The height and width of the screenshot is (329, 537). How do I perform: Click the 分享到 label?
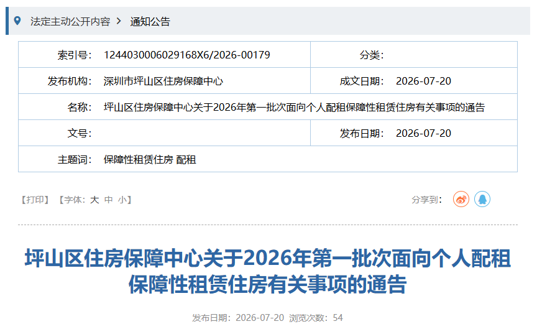point(427,200)
